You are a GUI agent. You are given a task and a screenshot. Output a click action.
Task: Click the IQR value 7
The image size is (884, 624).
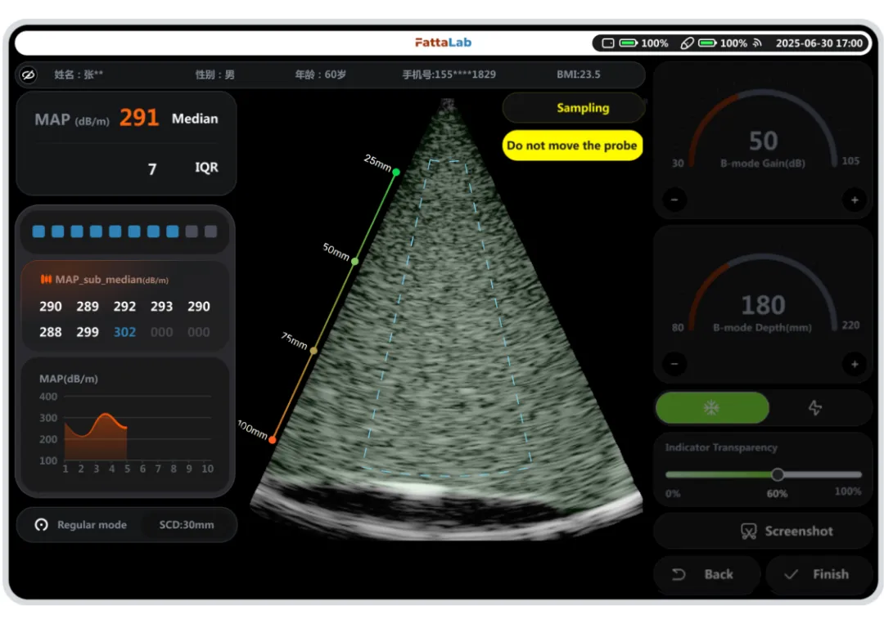coord(151,169)
